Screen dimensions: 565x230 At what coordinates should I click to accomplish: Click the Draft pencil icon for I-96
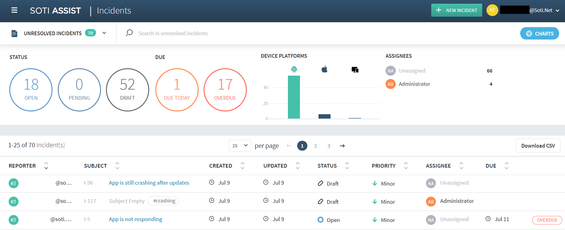(x=320, y=183)
